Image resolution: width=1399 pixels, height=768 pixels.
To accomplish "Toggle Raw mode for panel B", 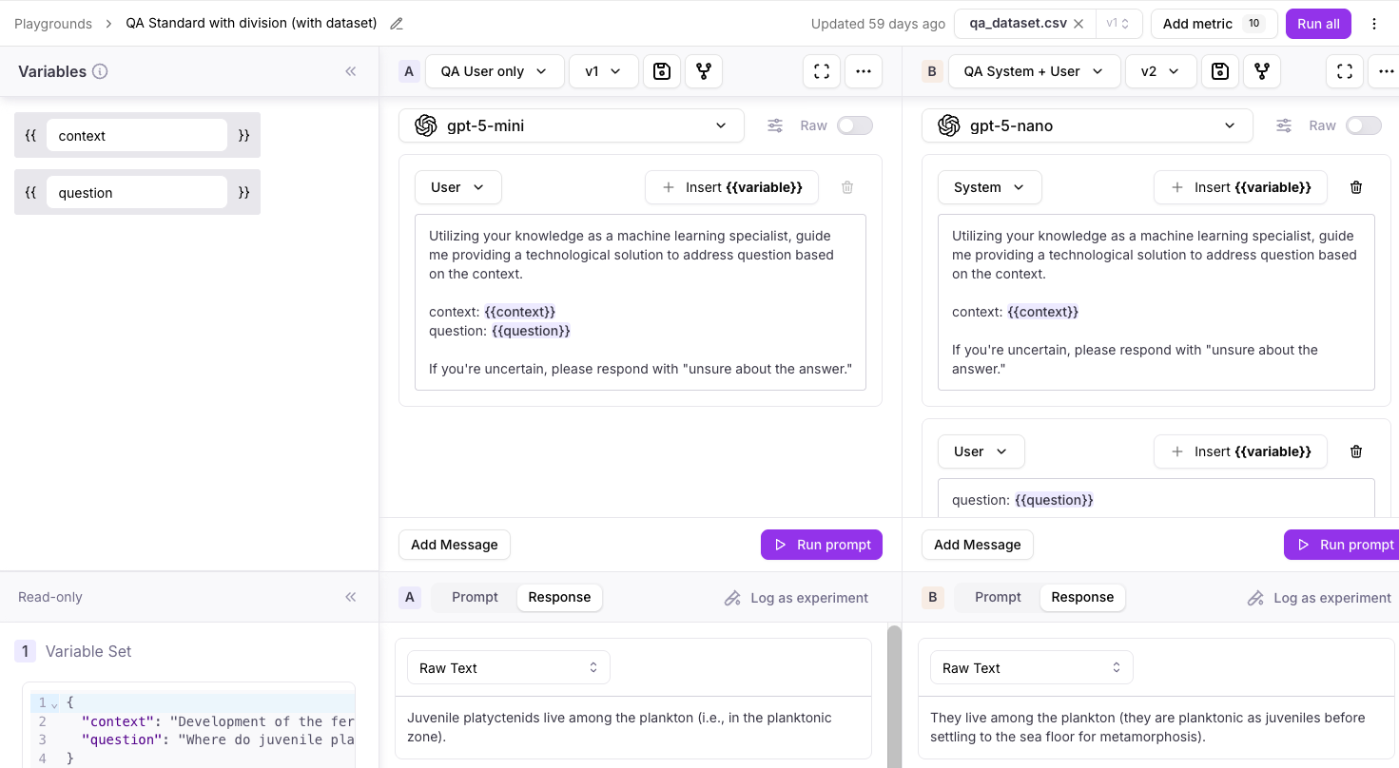I will (x=1364, y=125).
